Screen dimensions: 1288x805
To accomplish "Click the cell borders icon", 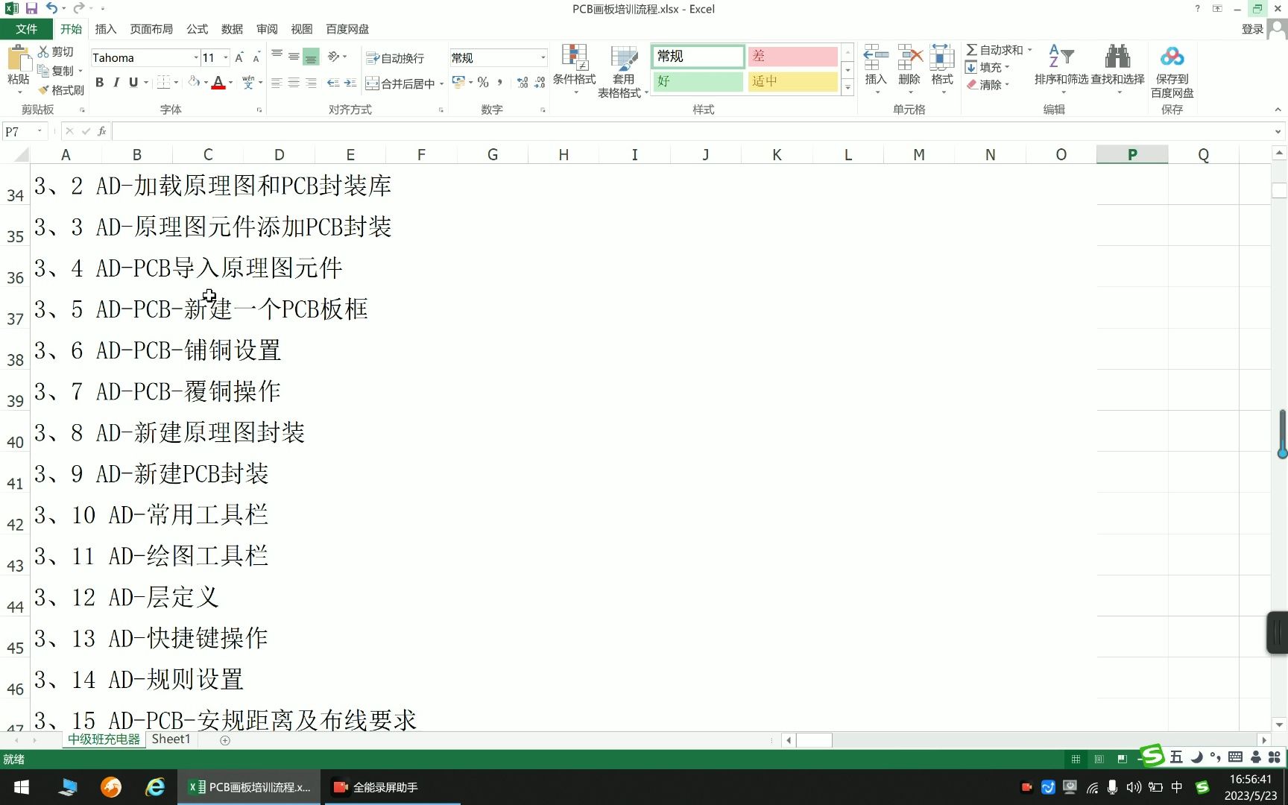I will (164, 82).
